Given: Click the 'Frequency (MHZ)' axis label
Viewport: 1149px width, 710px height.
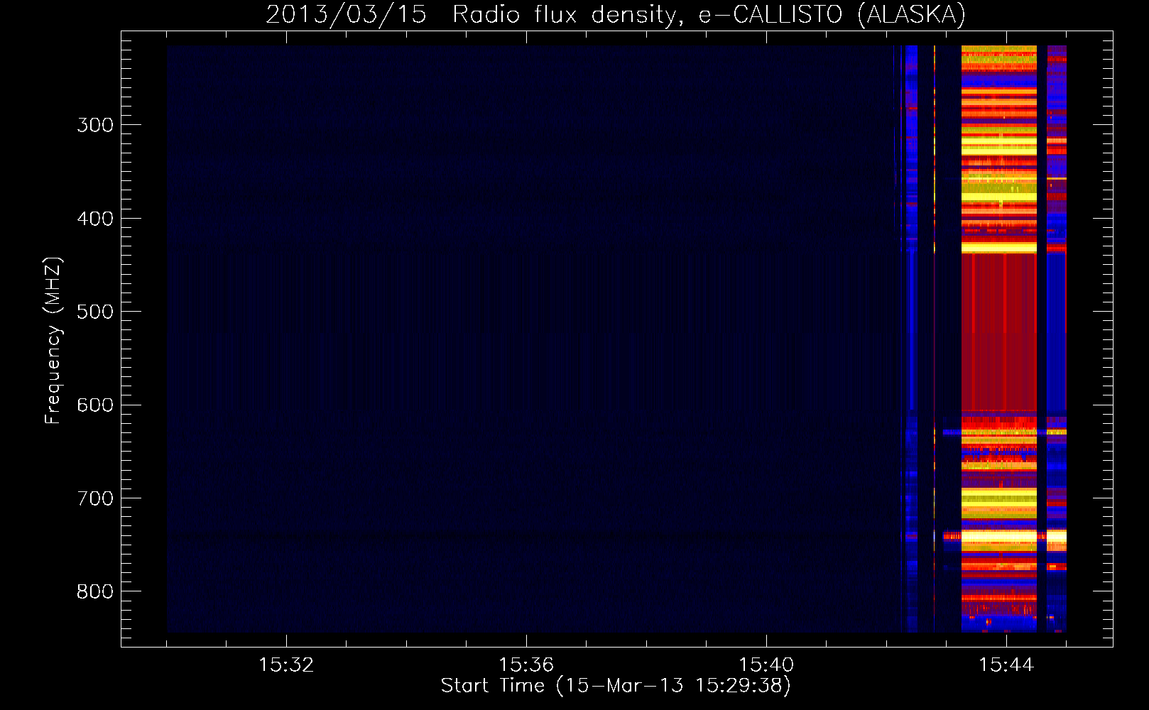Looking at the screenshot, I should [53, 341].
